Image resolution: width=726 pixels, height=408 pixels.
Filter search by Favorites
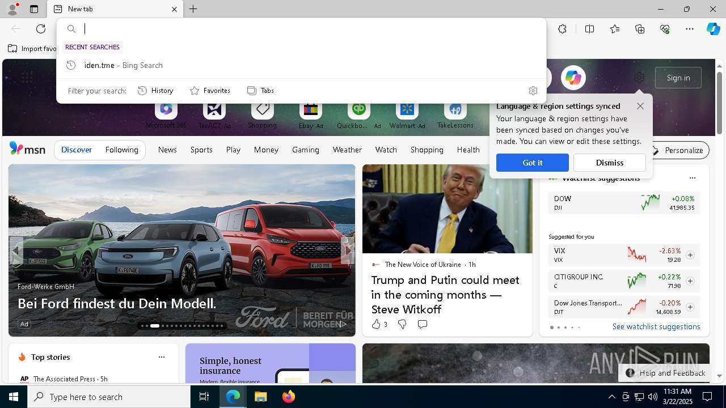click(x=210, y=91)
